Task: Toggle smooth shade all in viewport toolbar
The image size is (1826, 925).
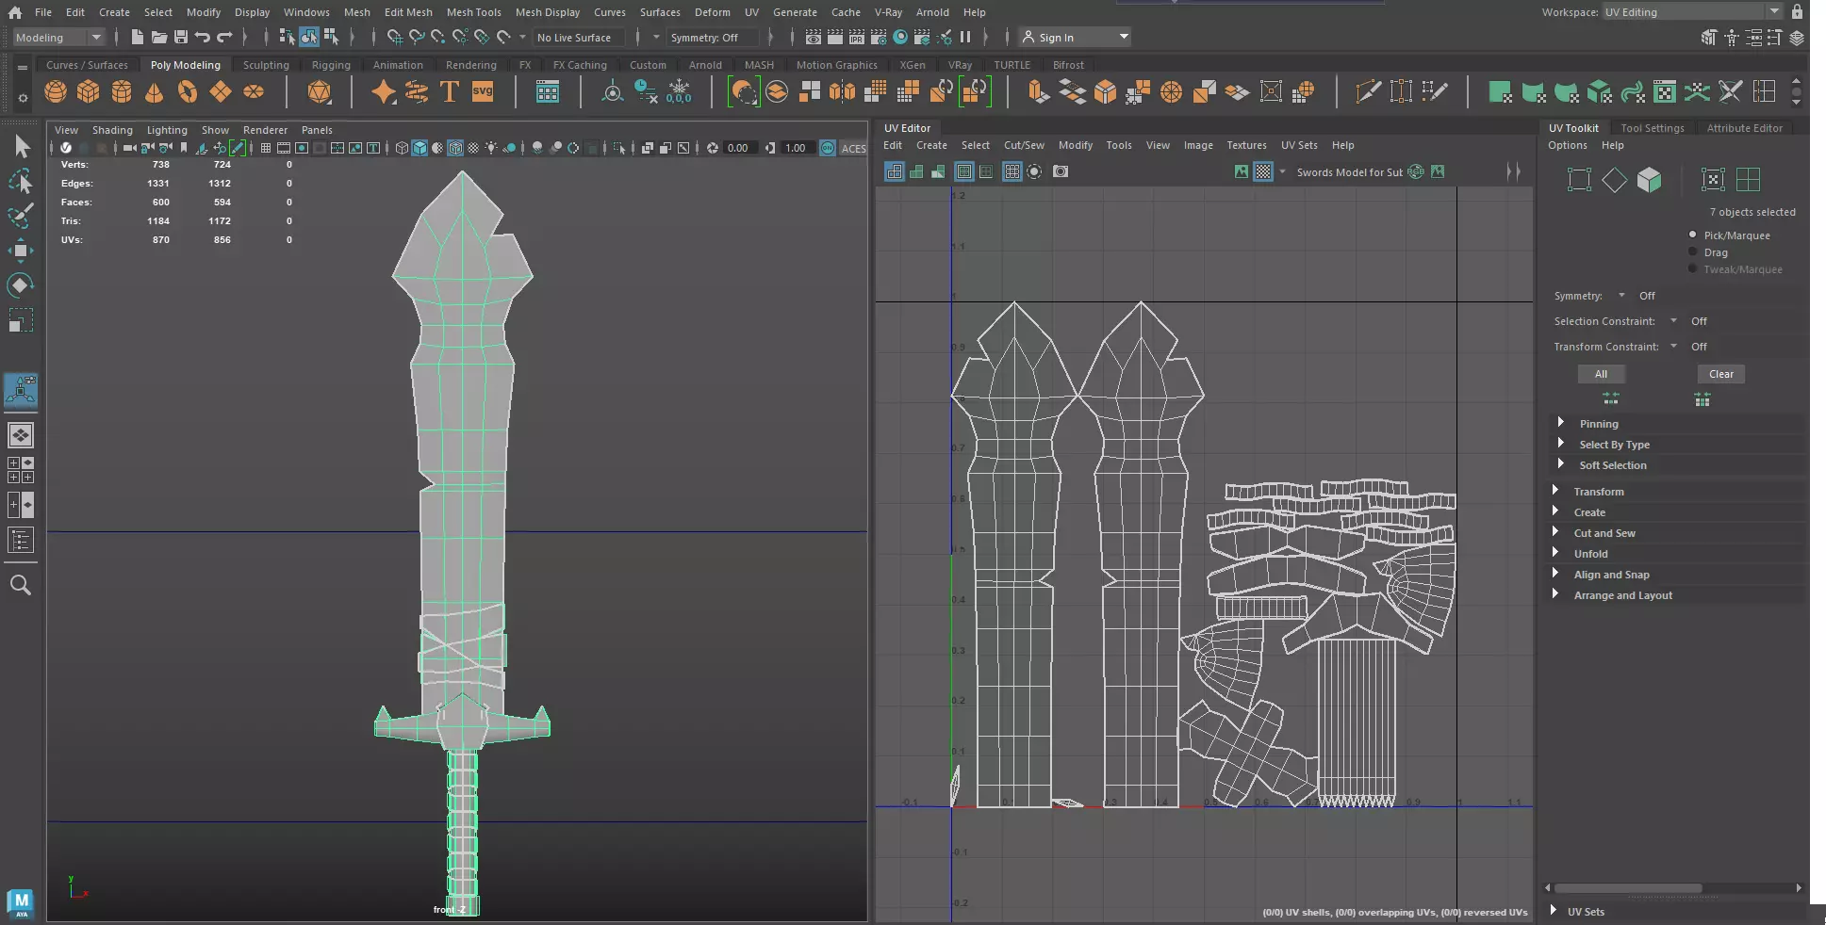Action: pyautogui.click(x=419, y=148)
